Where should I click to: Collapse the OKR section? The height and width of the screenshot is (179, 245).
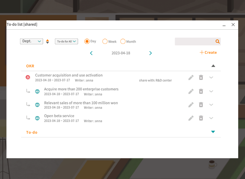click(213, 66)
